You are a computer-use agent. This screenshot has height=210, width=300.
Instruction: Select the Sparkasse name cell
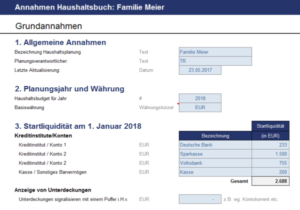tap(215, 154)
